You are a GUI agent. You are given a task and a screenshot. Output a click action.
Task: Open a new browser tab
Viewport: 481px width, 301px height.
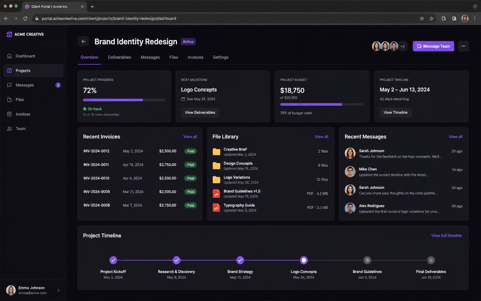(x=92, y=6)
